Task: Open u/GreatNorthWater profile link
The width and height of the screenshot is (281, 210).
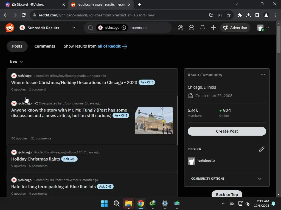Action: pos(64,180)
